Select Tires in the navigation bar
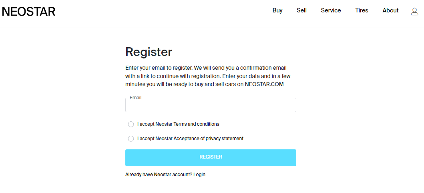Screen dimensions: 424x193 (x=362, y=10)
